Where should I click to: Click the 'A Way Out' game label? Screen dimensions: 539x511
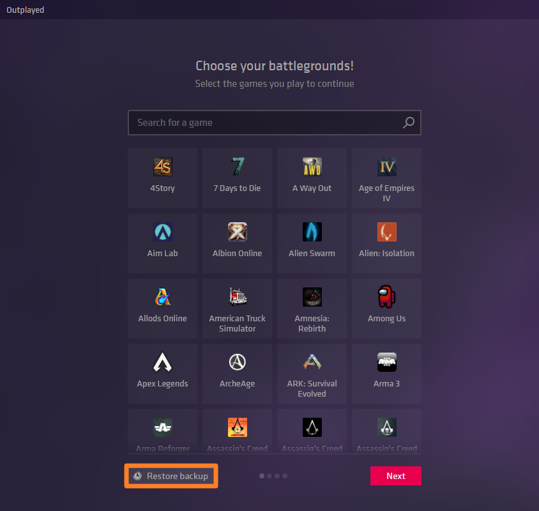pos(312,188)
